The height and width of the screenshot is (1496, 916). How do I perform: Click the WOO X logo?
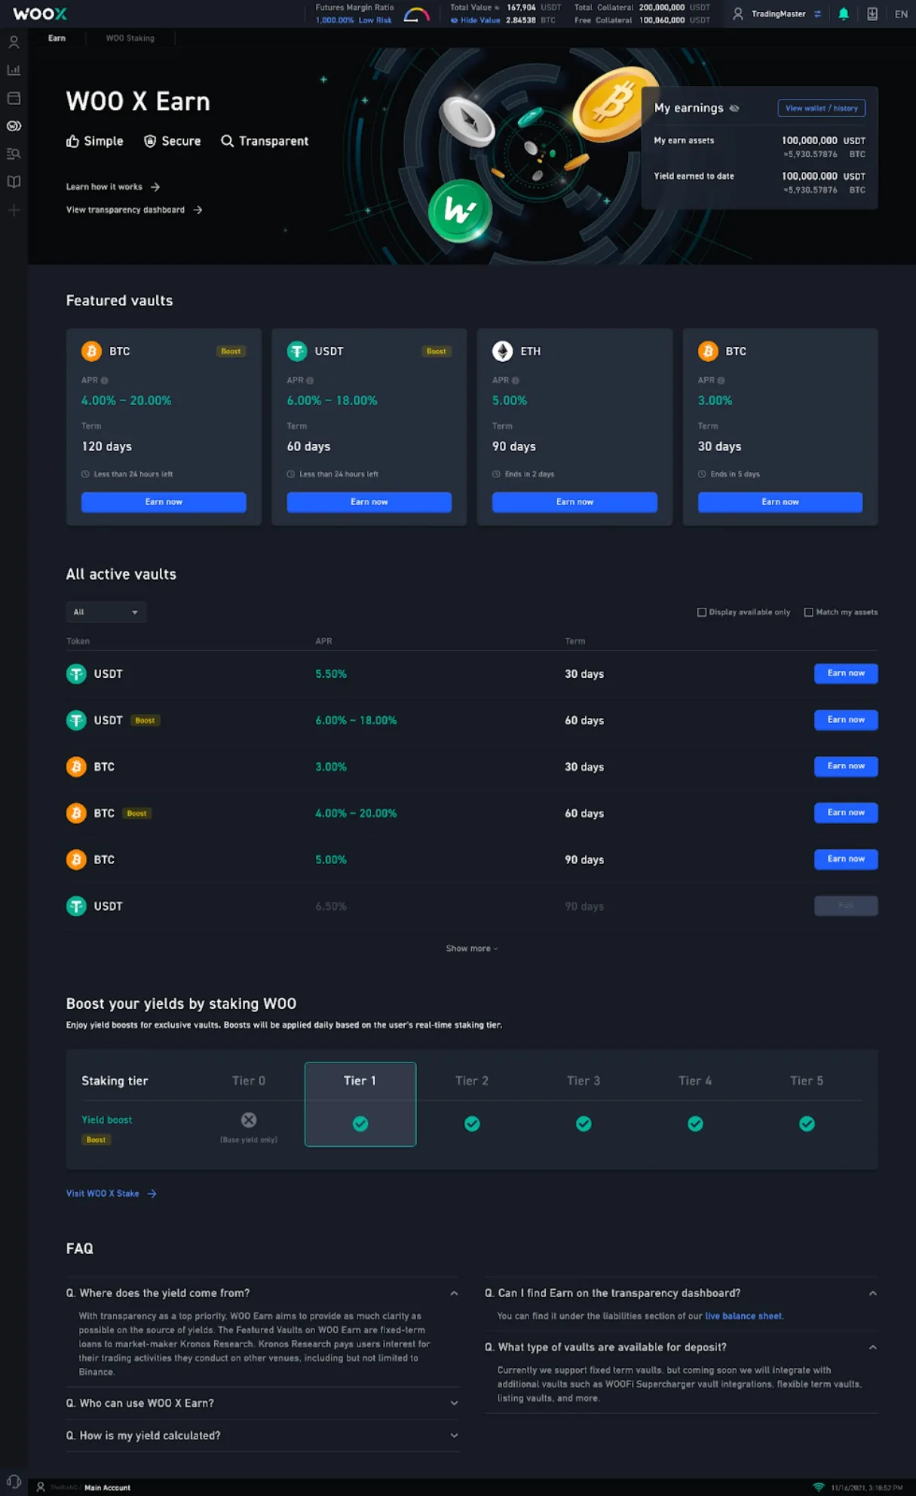[x=40, y=14]
